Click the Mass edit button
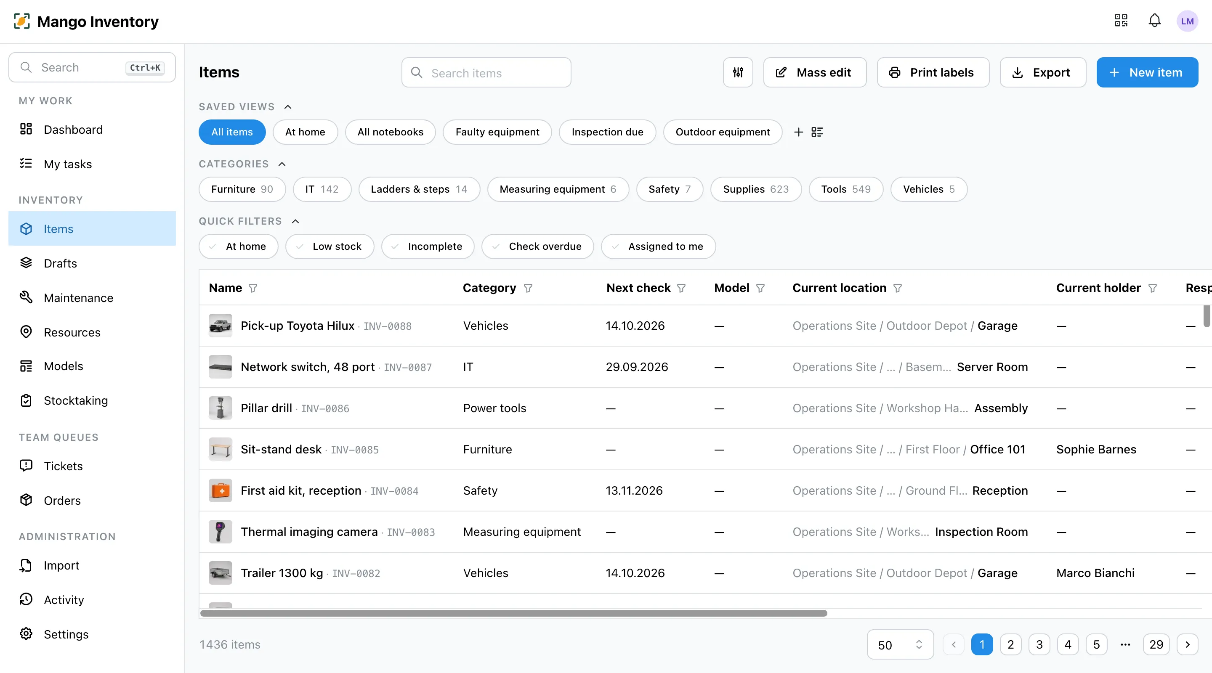Viewport: 1212px width, 673px height. coord(815,72)
